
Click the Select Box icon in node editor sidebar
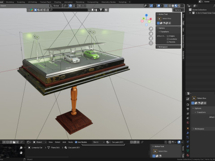click(x=155, y=151)
